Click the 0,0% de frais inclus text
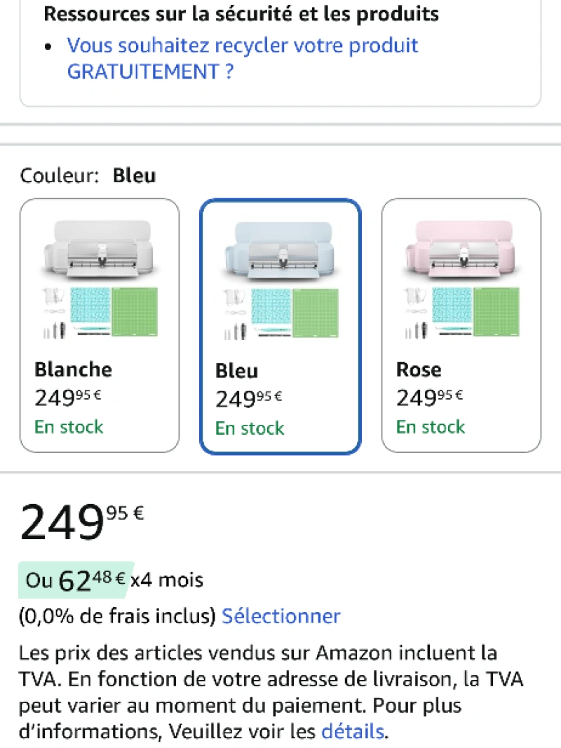561x748 pixels. pyautogui.click(x=117, y=616)
